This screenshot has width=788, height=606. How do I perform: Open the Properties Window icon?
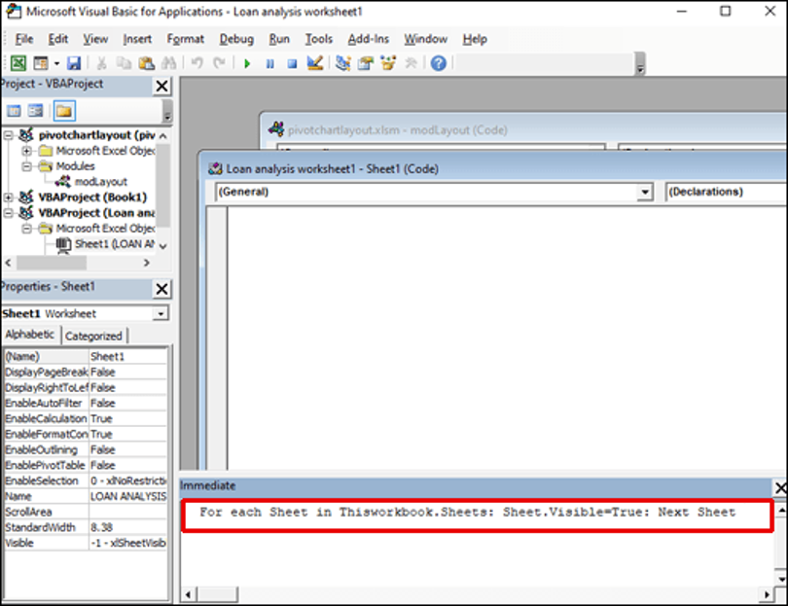366,63
